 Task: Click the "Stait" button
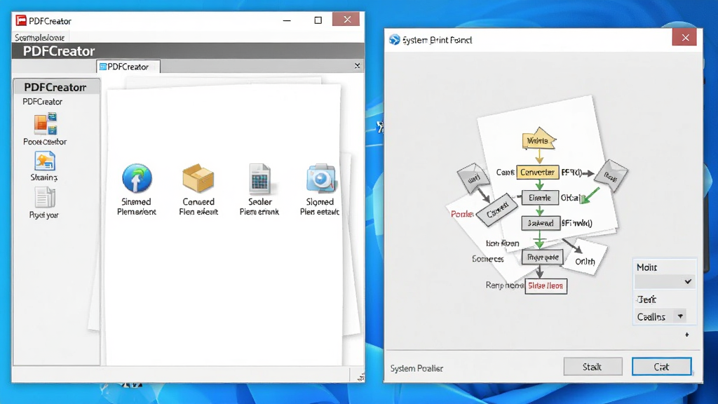coord(592,367)
